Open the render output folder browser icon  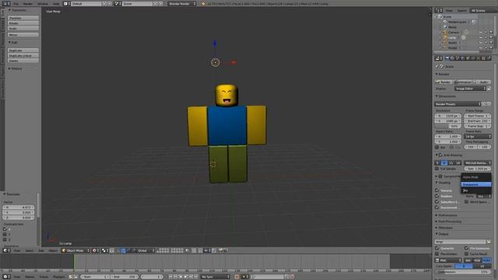[489, 242]
